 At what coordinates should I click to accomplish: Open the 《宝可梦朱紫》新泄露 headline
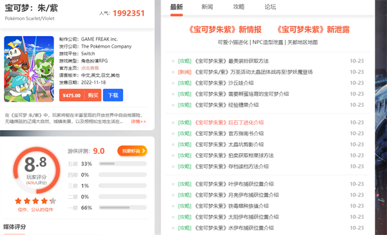[313, 30]
